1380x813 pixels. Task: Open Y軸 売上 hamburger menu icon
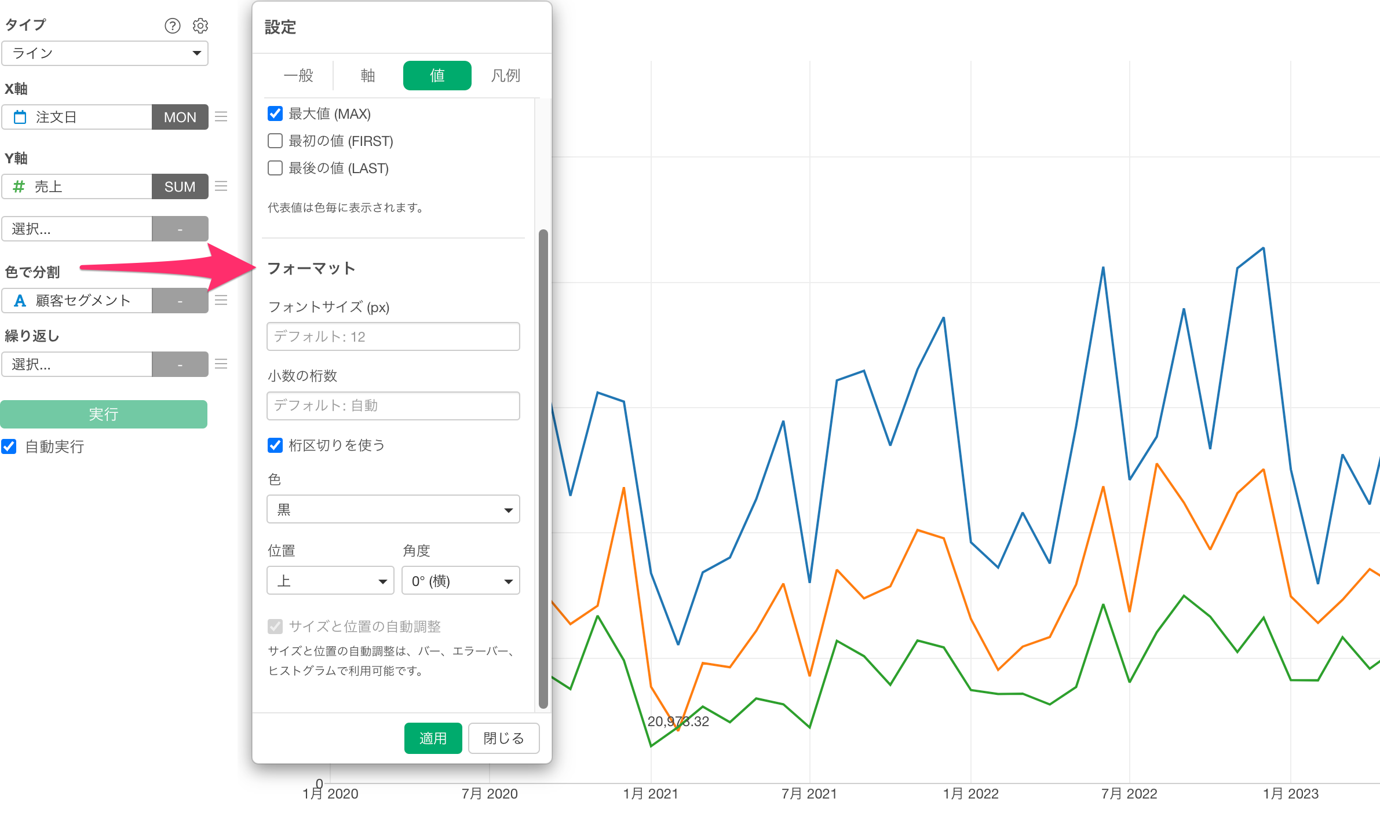(x=221, y=186)
